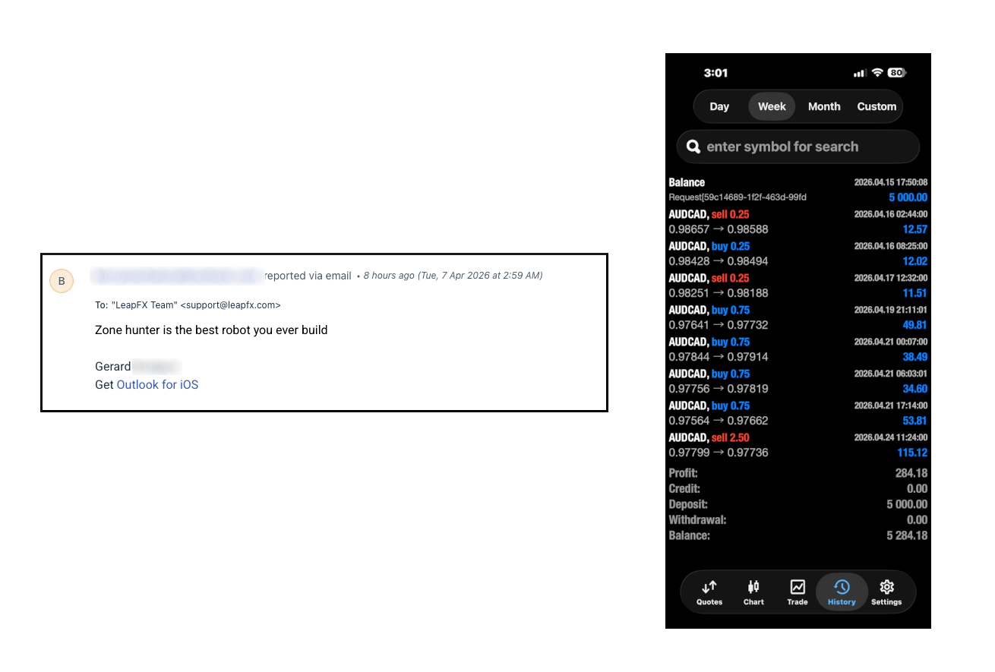The width and height of the screenshot is (995, 672).
Task: Click the Request[59c14689 comment text
Action: [738, 197]
